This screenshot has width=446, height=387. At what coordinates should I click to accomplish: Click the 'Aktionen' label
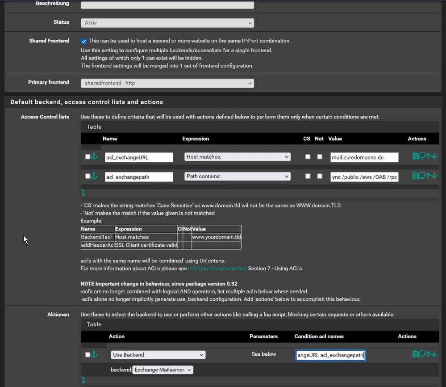58,315
